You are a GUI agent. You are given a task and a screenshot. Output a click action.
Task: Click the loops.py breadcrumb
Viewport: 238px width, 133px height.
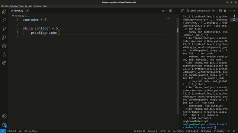tap(20, 16)
